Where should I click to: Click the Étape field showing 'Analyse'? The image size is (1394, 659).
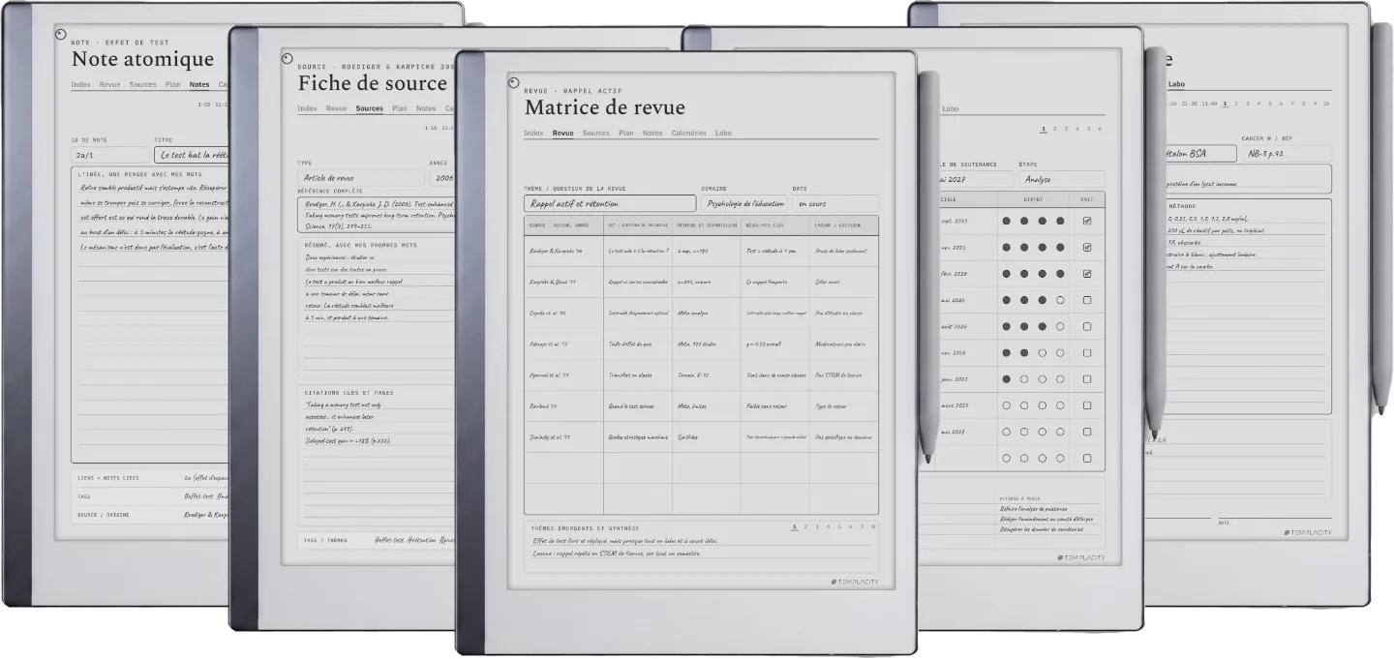point(1061,179)
